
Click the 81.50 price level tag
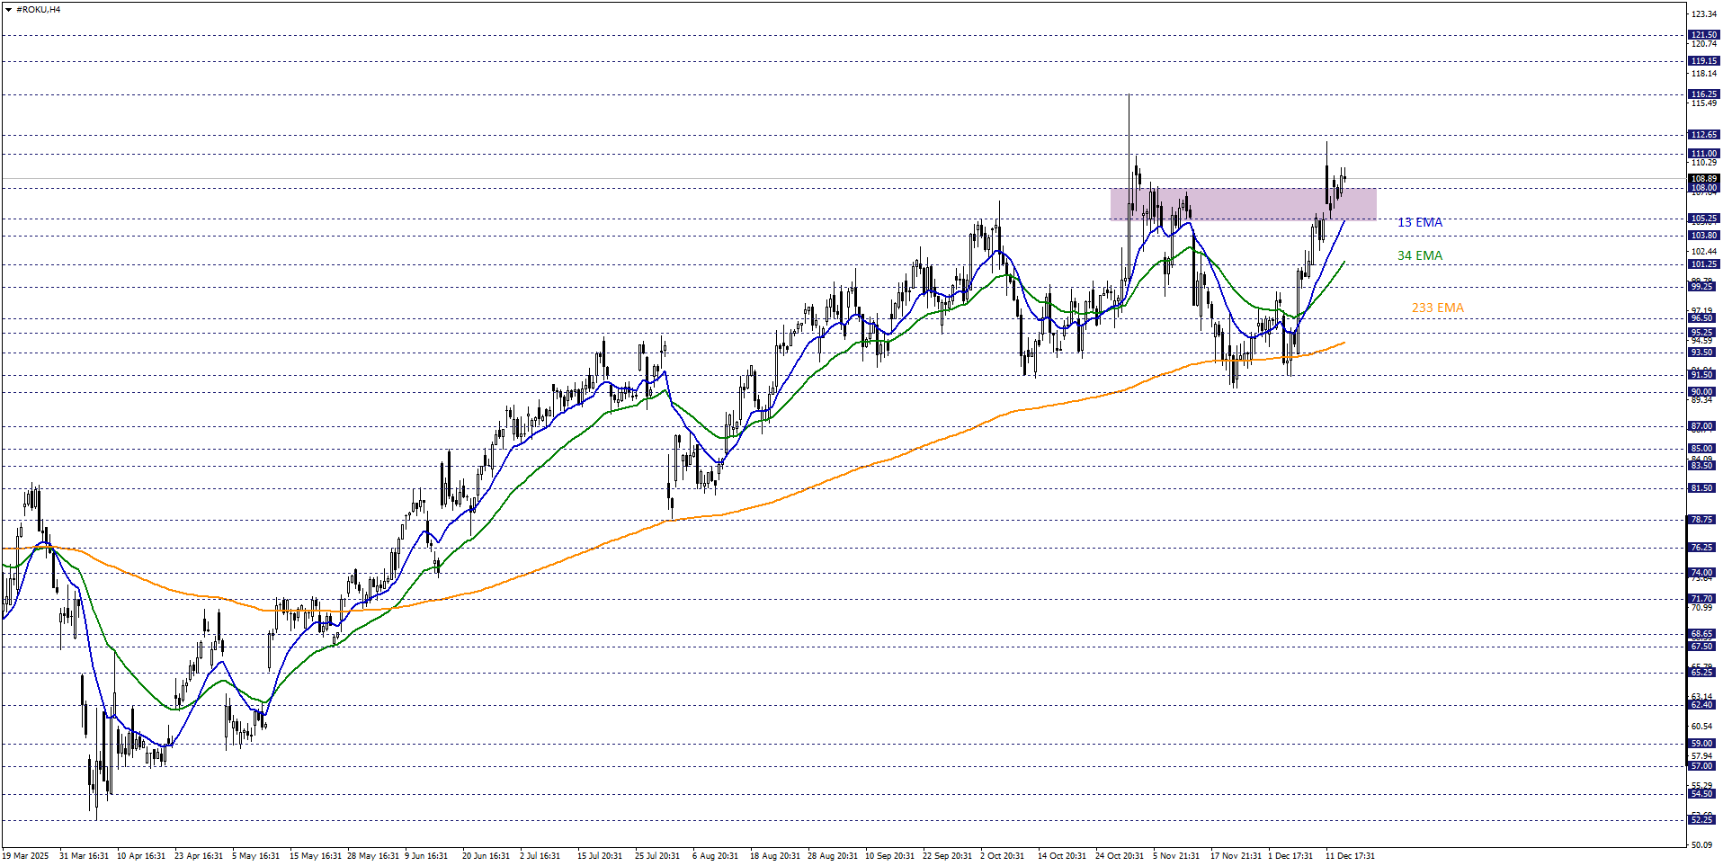point(1701,488)
